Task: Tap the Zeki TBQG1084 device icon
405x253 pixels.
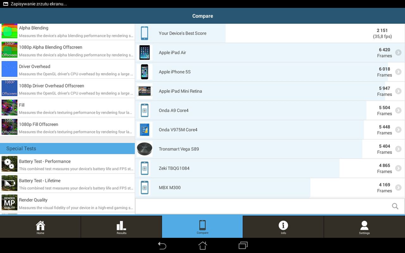Action: (x=145, y=168)
